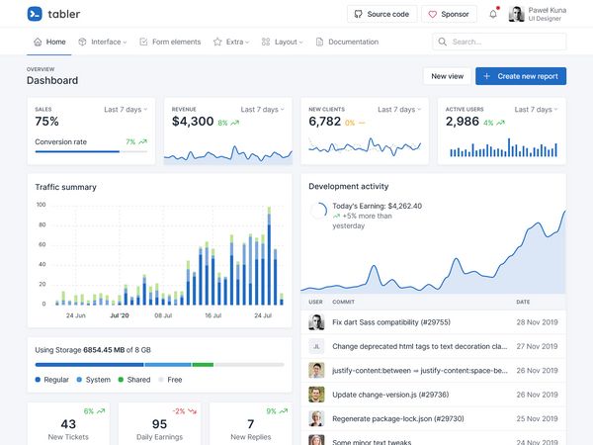Open New Clients Last 7 days dropdown
The image size is (593, 445).
[x=399, y=110]
